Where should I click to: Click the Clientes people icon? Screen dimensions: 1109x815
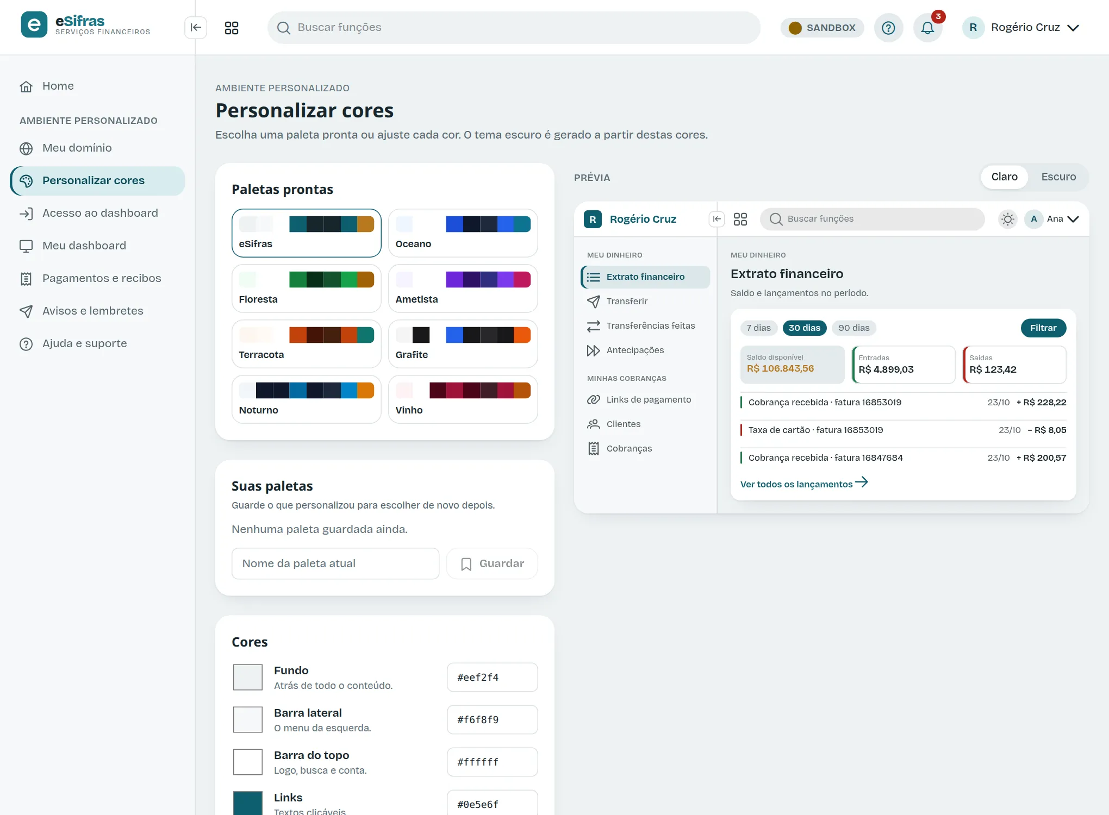point(594,424)
